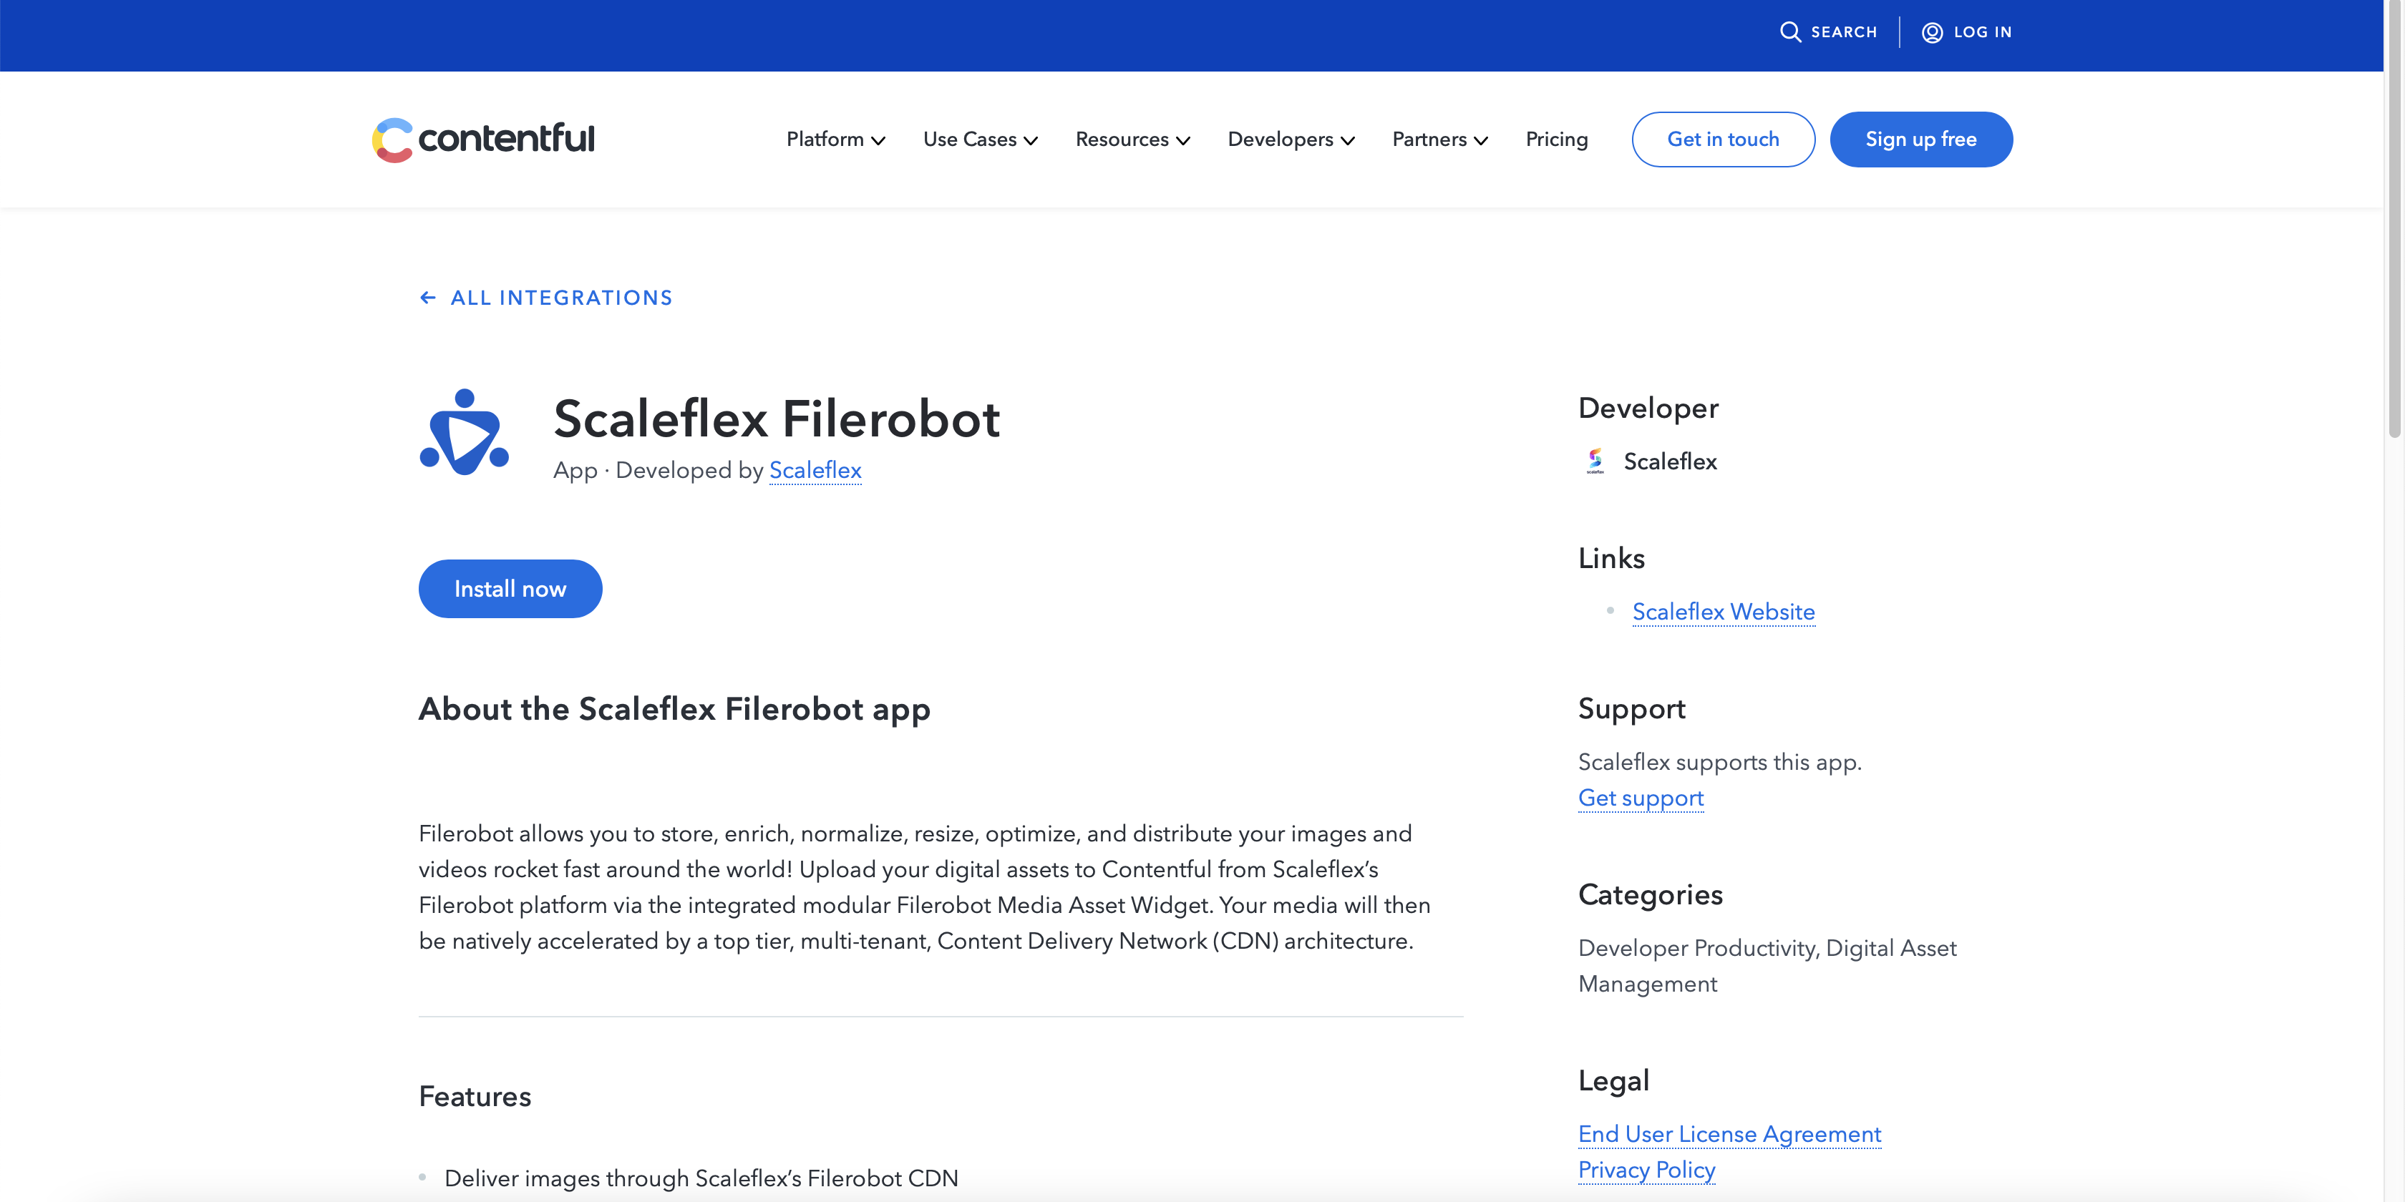Go to the Pricing page
This screenshot has height=1202, width=2405.
[1556, 139]
